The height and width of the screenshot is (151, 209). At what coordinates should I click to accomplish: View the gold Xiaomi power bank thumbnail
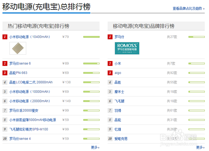click(x=18, y=48)
